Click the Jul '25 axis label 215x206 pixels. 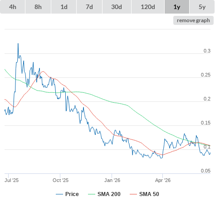coord(11,180)
